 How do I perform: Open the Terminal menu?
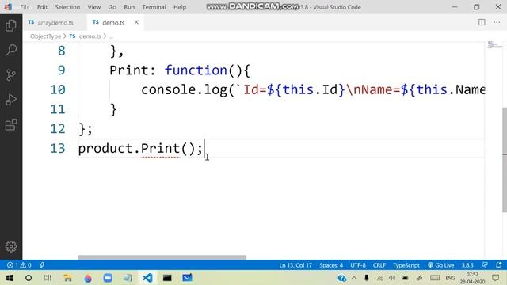point(154,7)
